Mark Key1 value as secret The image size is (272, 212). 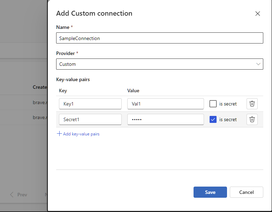[213, 104]
